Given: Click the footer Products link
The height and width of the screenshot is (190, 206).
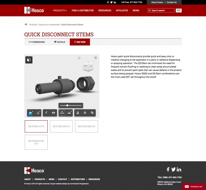Looking at the screenshot, I should [40, 179].
